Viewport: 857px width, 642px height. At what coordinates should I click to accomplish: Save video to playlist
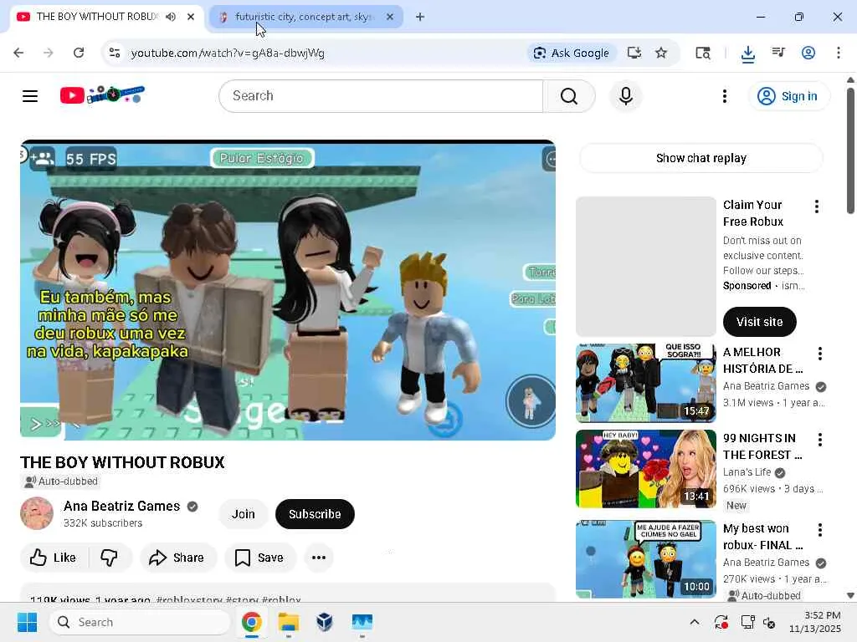tap(259, 558)
